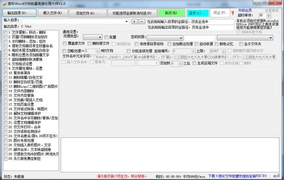
Task: Click the log output text area at bottom
Action: point(170,154)
